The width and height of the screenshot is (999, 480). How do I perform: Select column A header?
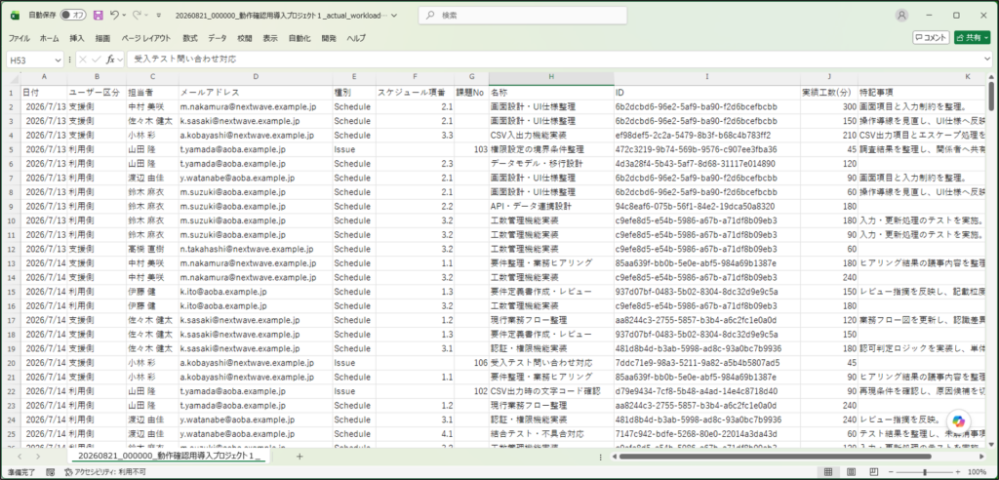(x=44, y=76)
